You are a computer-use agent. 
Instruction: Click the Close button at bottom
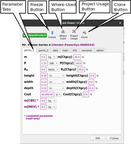tap(114, 138)
